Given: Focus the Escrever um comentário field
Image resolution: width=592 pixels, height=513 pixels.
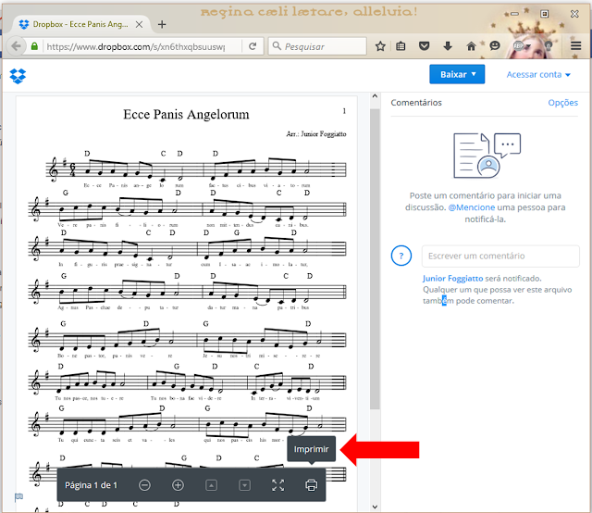Looking at the screenshot, I should coord(500,256).
